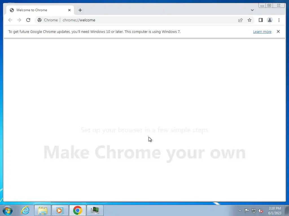Select the Welcome to Chrome tab
289x216 pixels.
coord(40,10)
